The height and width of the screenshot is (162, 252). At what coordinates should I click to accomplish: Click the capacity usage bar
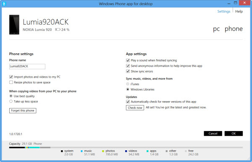[126, 147]
